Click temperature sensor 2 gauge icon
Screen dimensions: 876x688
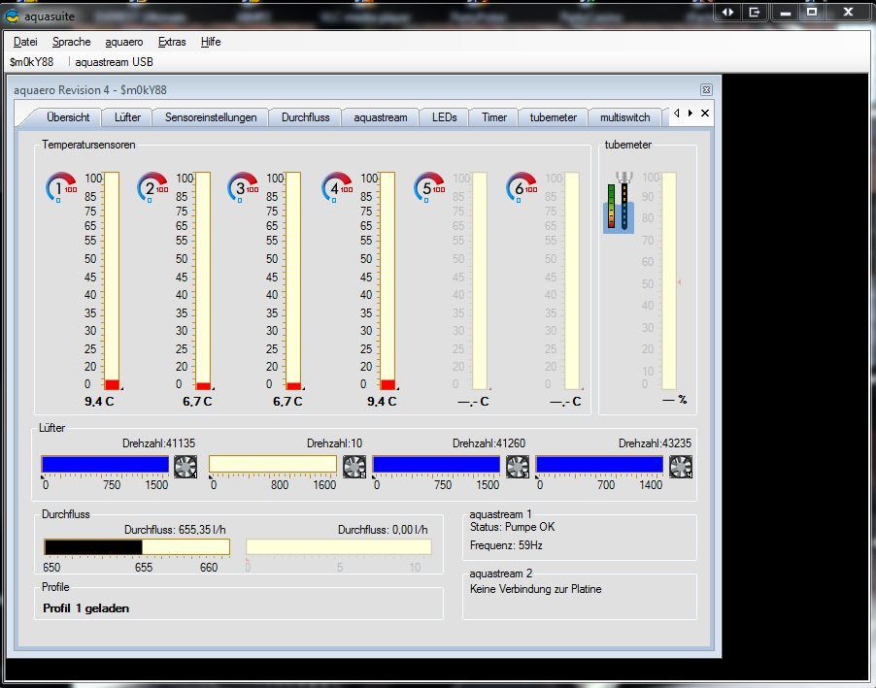tap(152, 187)
